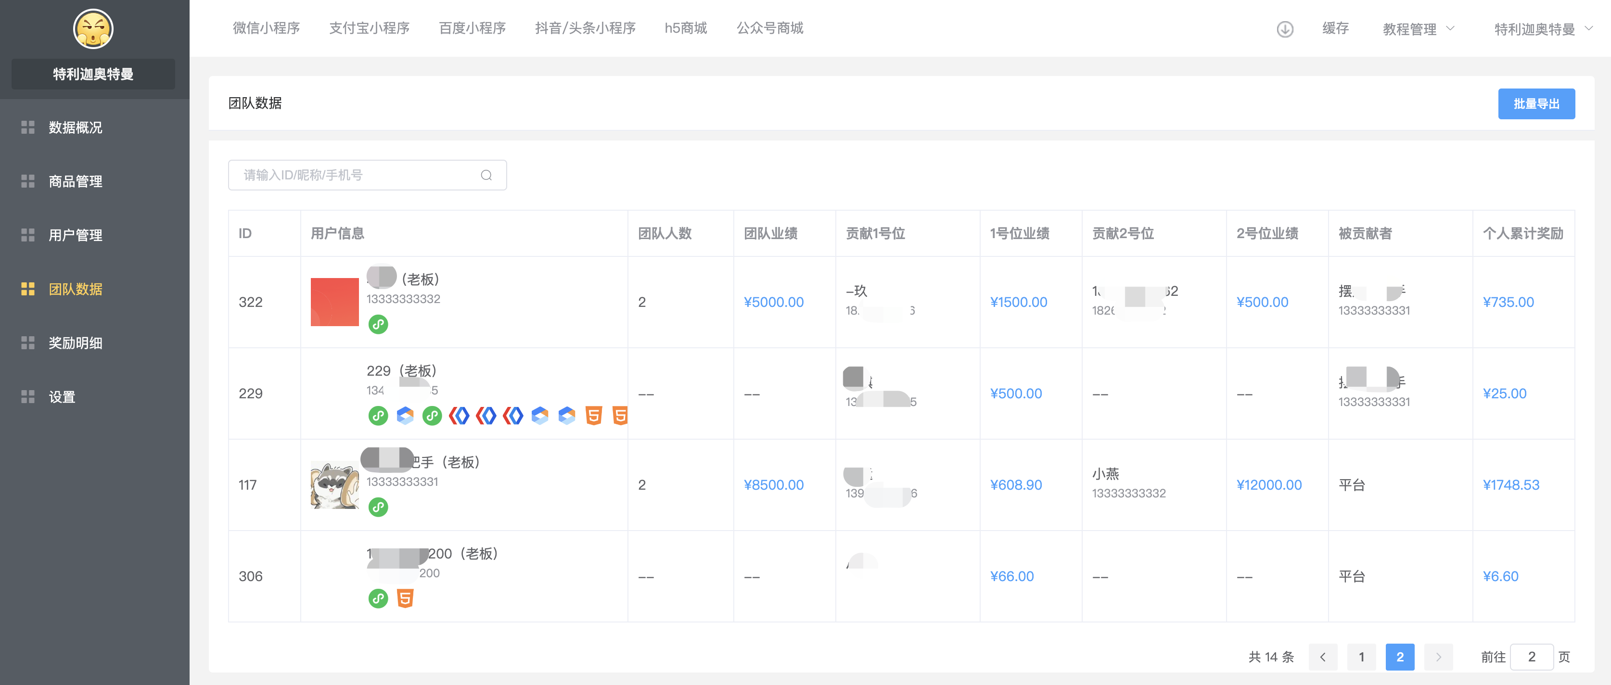The image size is (1611, 685).
Task: Click the 数据概况 sidebar grid icon
Action: [x=27, y=127]
